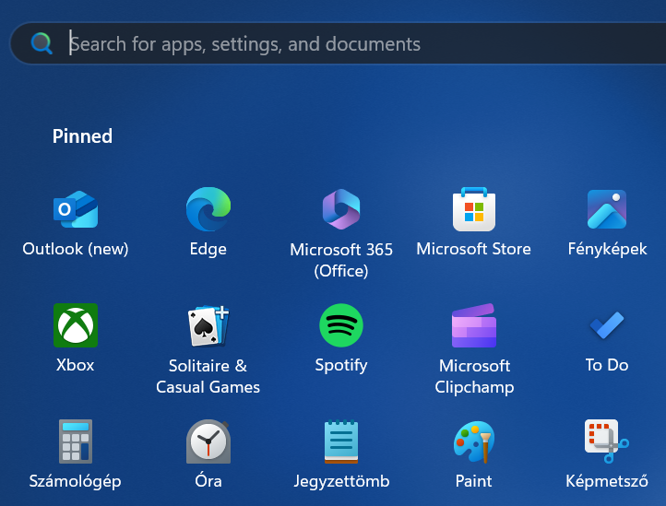Screen dimensions: 666x506
Task: Open the Microsoft Store icon
Action: (x=474, y=209)
